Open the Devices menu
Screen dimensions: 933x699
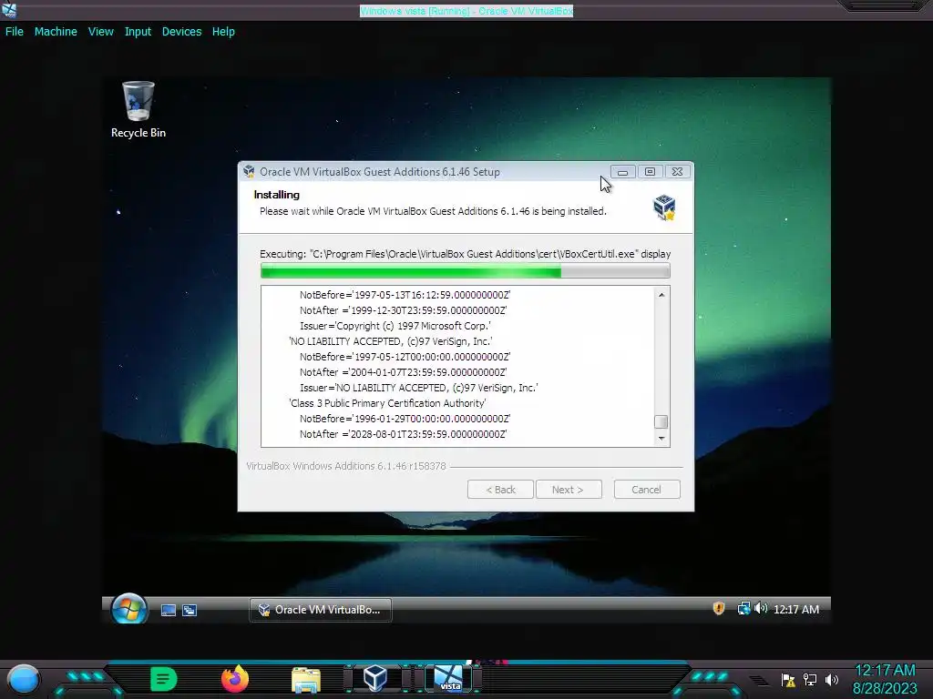coord(181,32)
